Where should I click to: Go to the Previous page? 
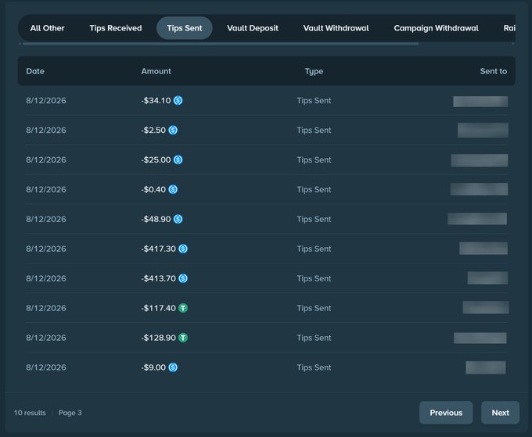446,413
